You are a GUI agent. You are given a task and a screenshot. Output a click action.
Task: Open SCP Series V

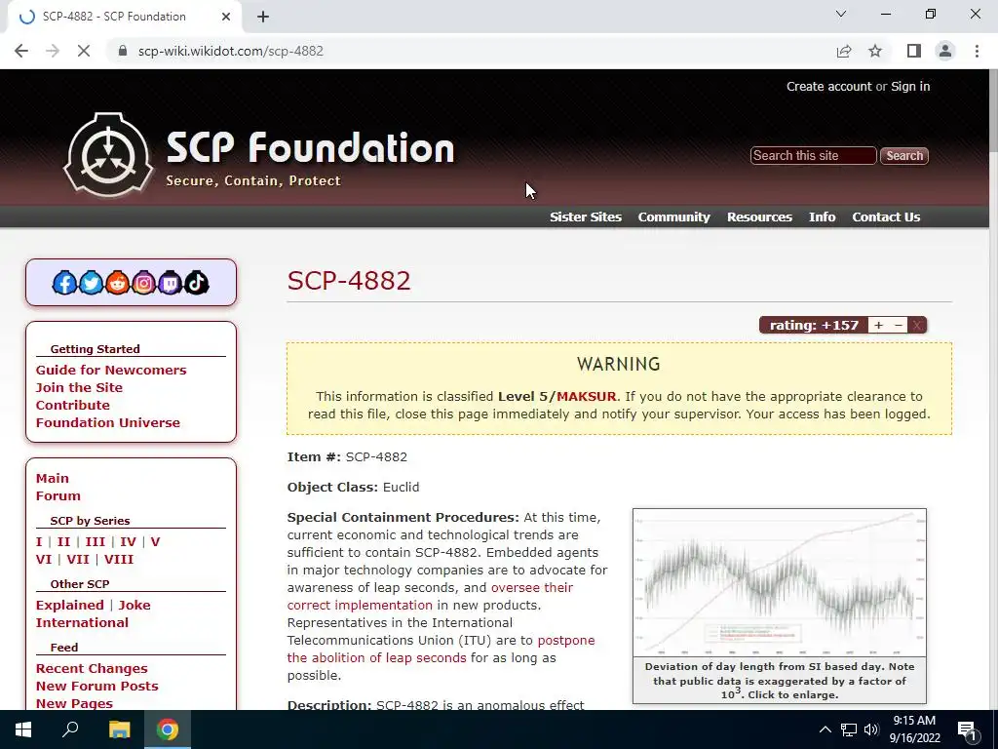[x=155, y=542]
